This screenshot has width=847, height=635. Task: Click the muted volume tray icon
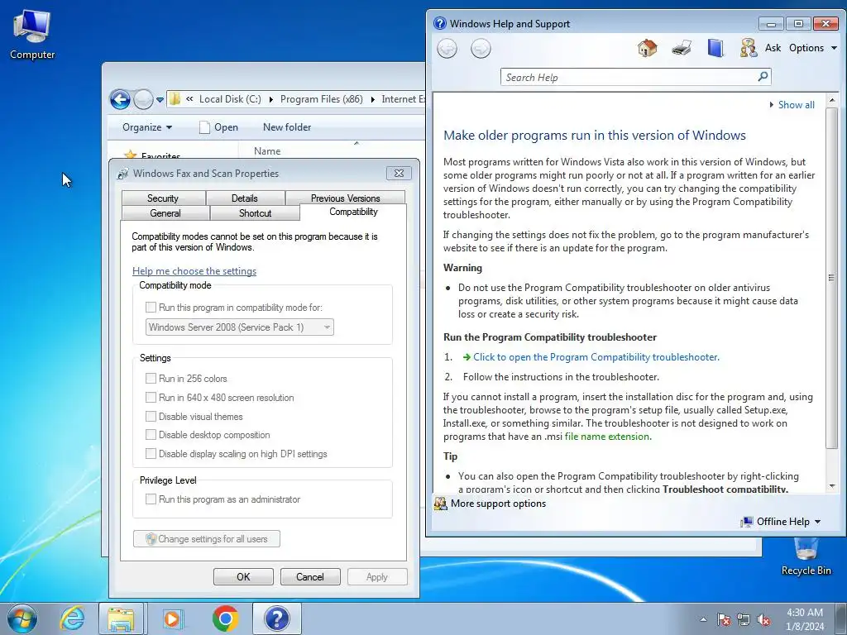tap(763, 619)
